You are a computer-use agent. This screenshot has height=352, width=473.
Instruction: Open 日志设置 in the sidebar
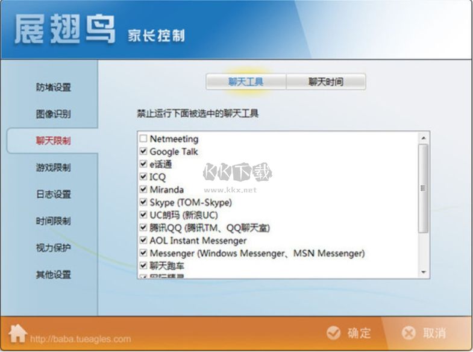click(54, 194)
